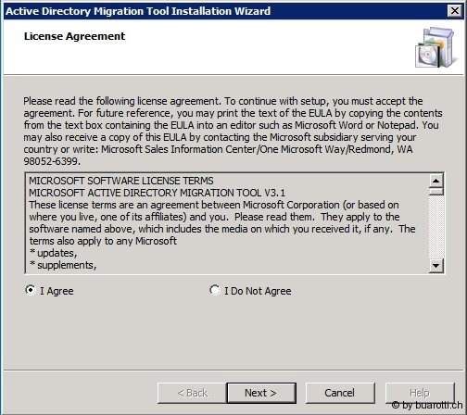Click the 'Please read the following' instructions
The height and width of the screenshot is (415, 467).
233,131
